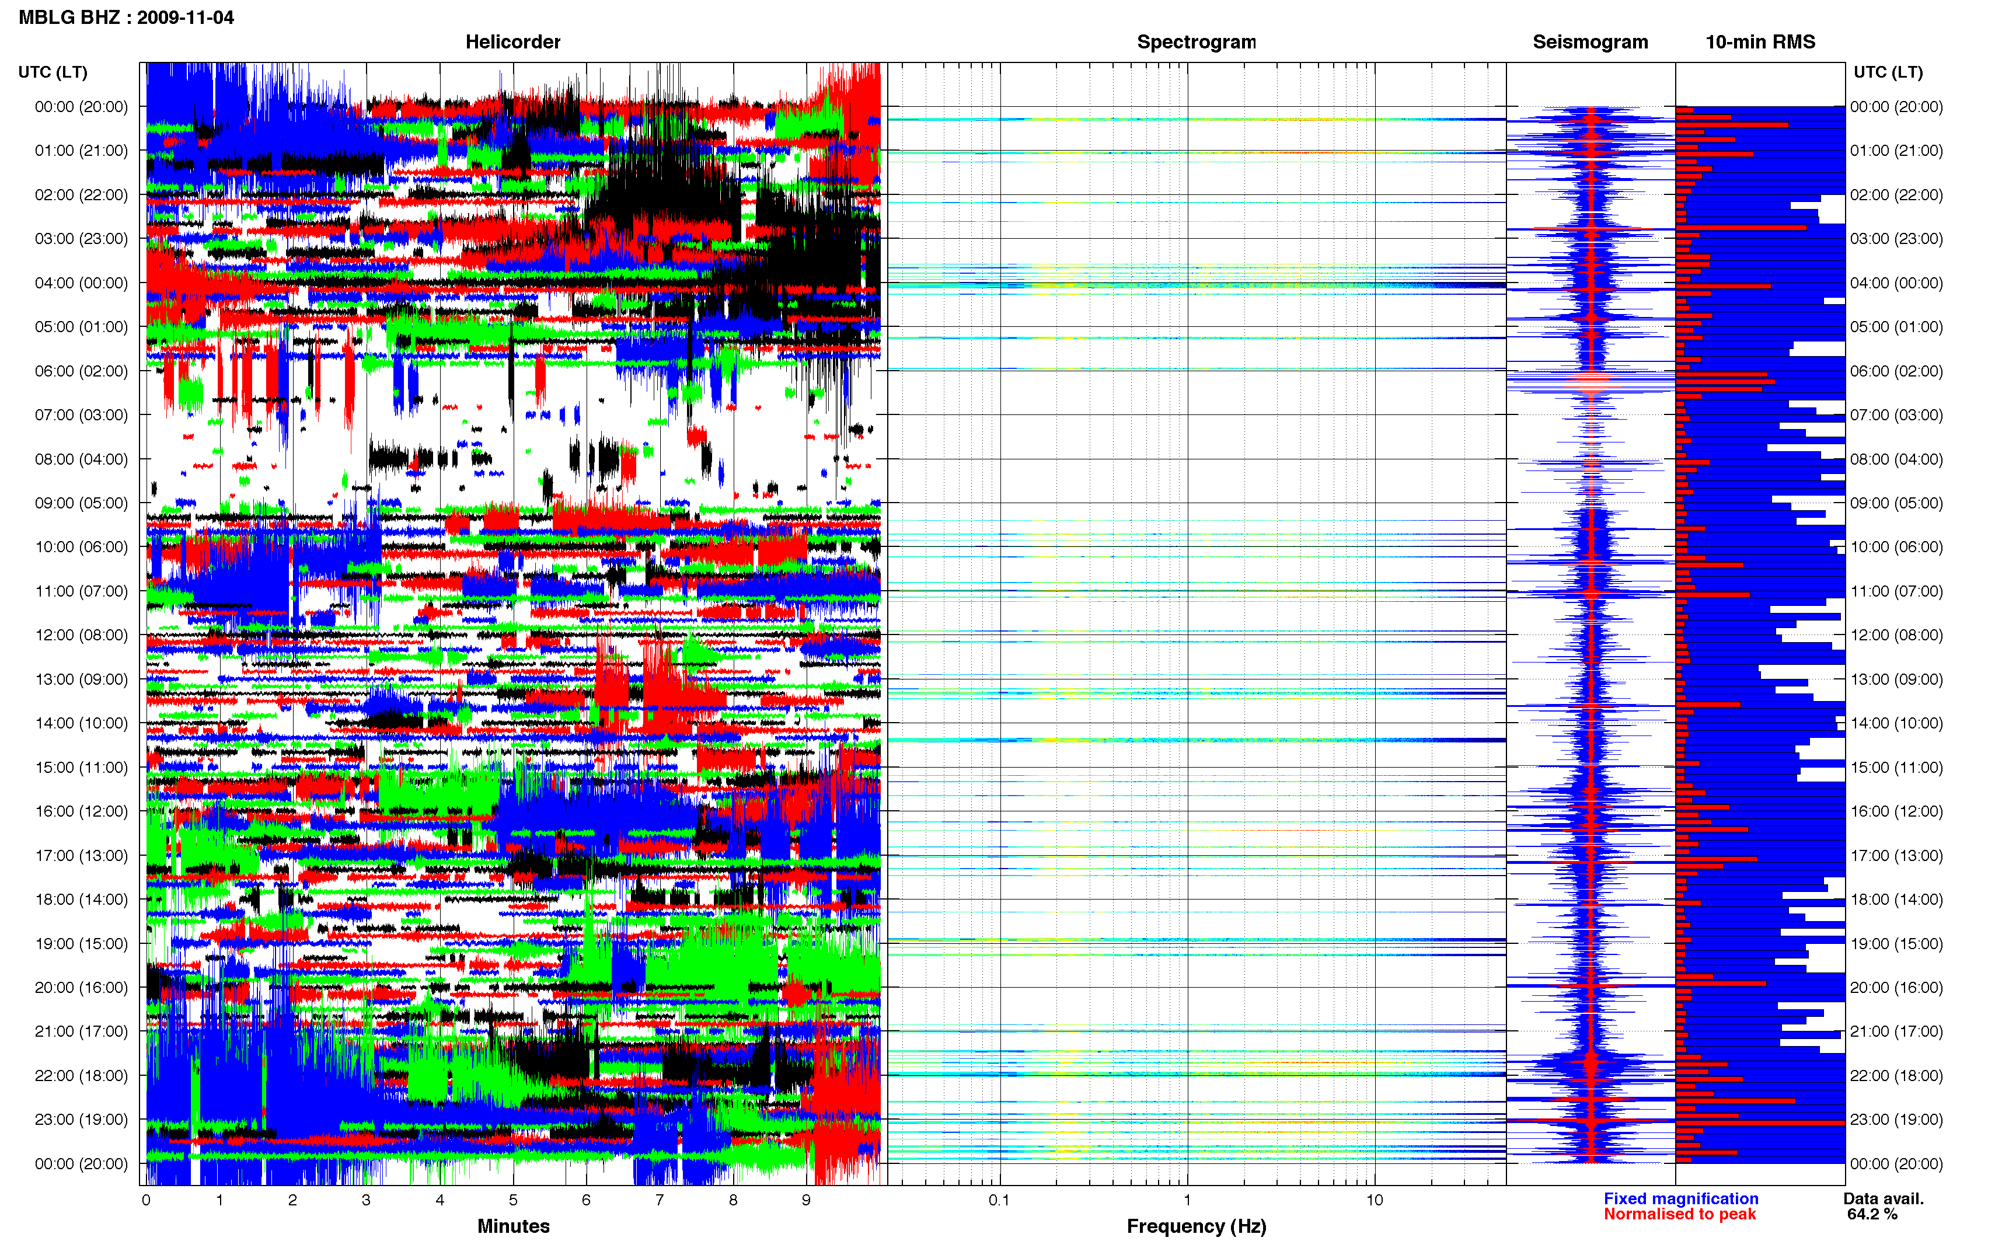The image size is (1995, 1248).
Task: Select the 'Spectrogram' panel heading
Action: 1197,42
